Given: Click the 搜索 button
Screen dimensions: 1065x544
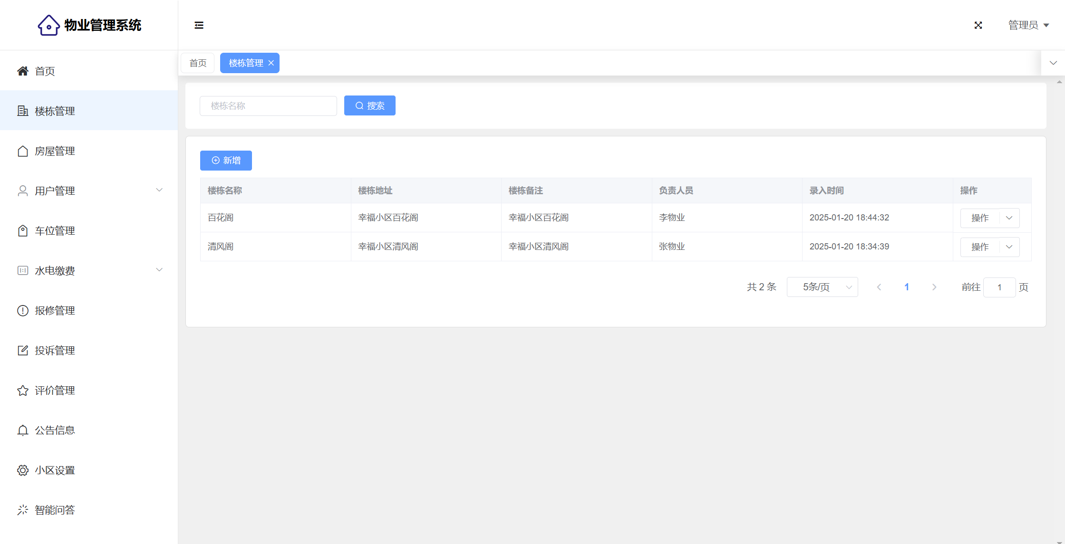Looking at the screenshot, I should (369, 105).
